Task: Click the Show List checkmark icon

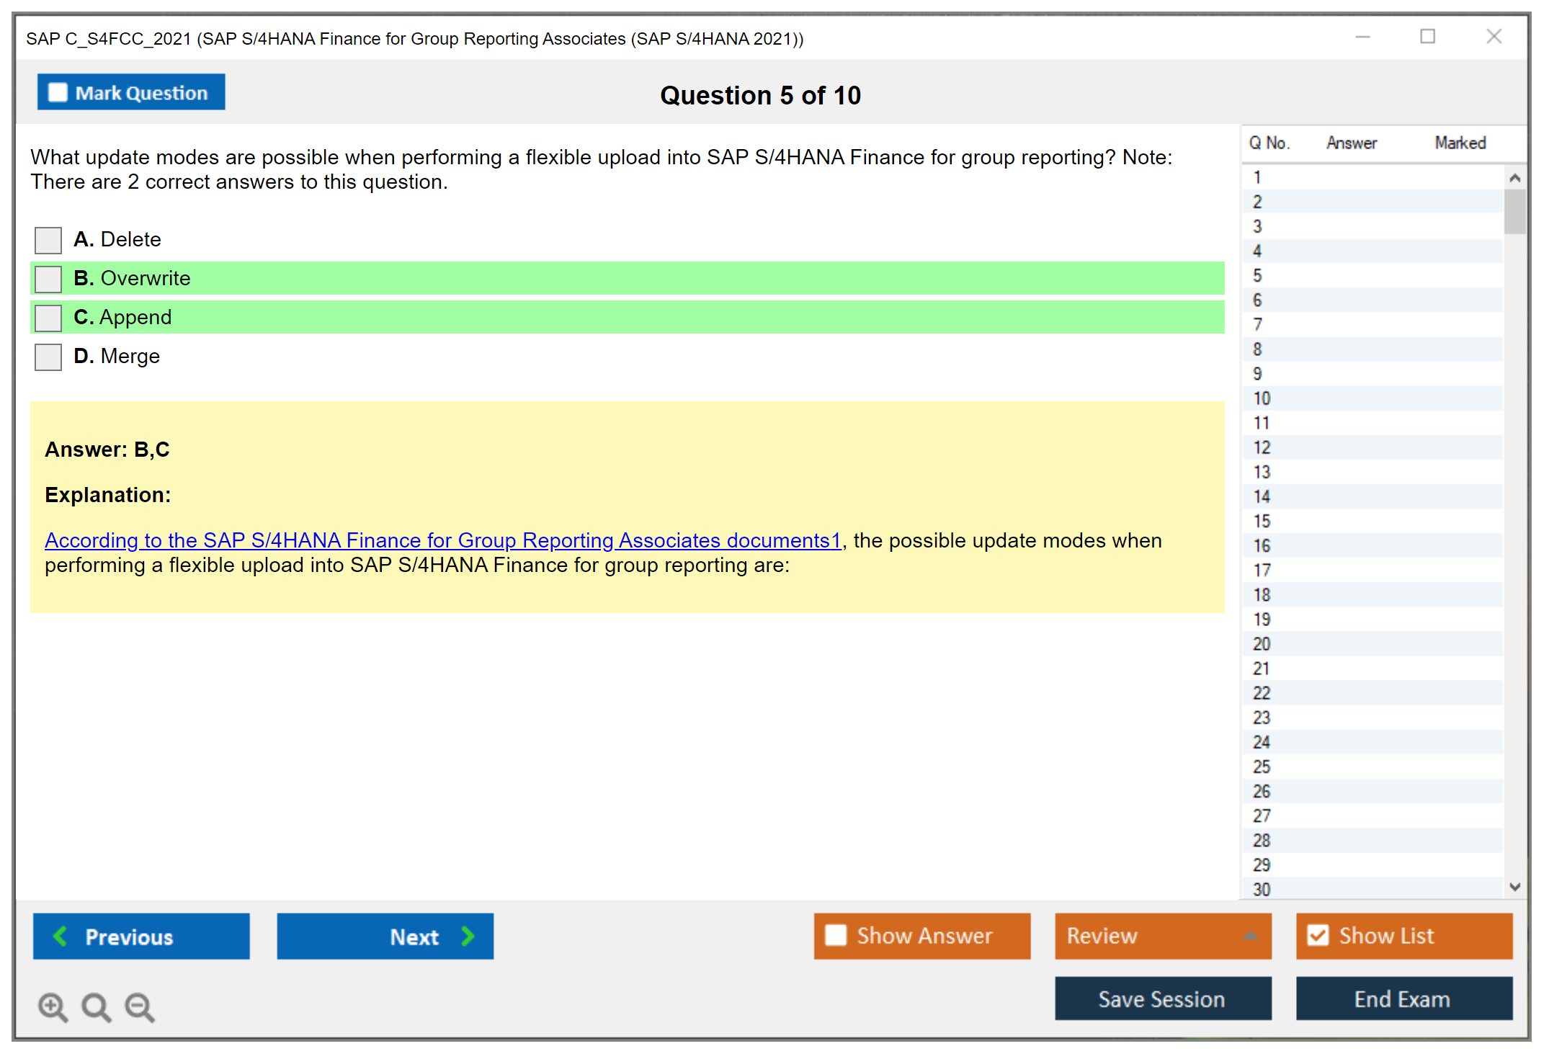Action: [1318, 935]
